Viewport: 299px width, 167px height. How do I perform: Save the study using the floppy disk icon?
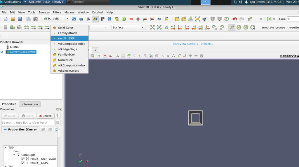tap(20, 19)
